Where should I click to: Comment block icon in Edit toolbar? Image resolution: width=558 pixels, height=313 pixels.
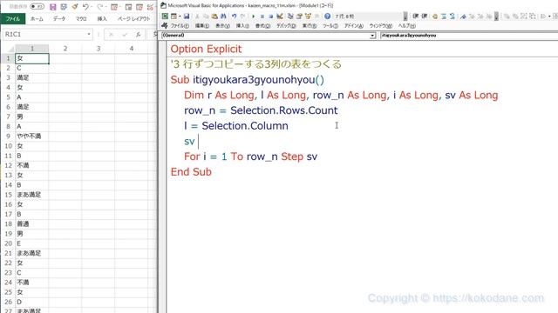pyautogui.click(x=444, y=16)
